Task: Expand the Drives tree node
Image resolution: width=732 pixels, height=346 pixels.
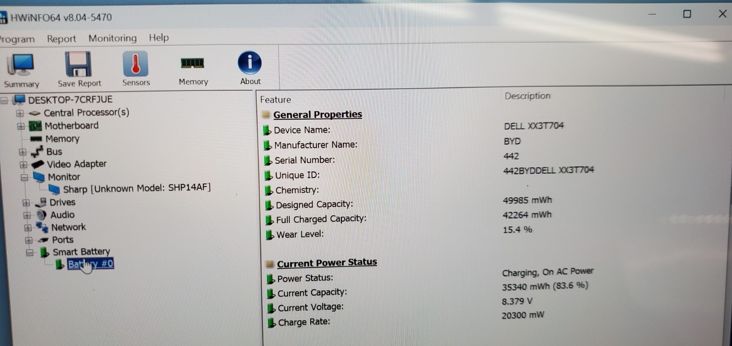Action: coord(26,203)
